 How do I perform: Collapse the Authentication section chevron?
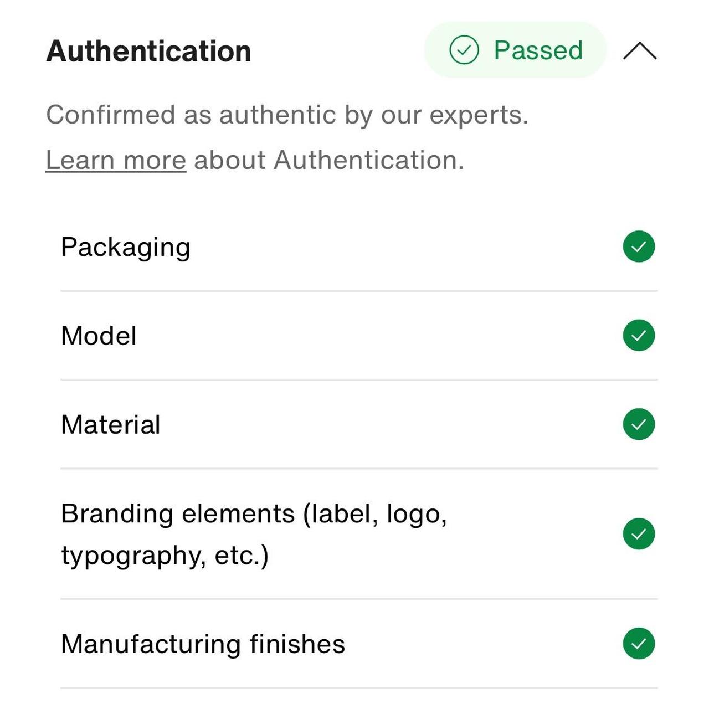coord(639,51)
